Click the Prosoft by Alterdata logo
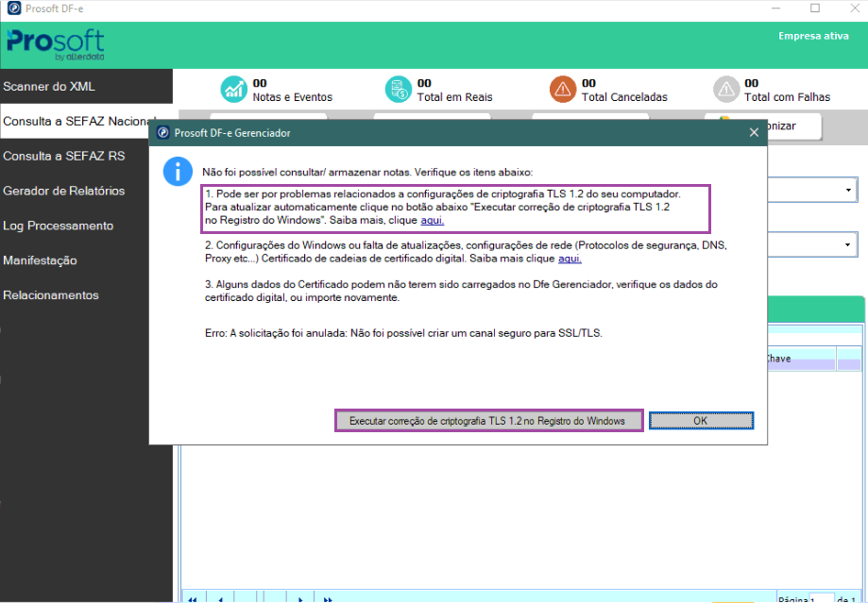This screenshot has width=868, height=603. 56,44
